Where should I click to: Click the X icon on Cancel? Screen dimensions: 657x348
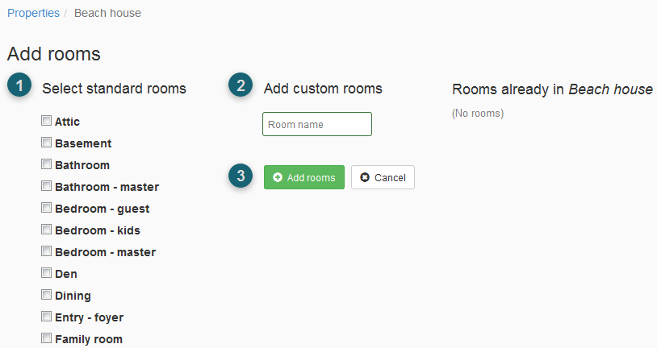[x=365, y=177]
